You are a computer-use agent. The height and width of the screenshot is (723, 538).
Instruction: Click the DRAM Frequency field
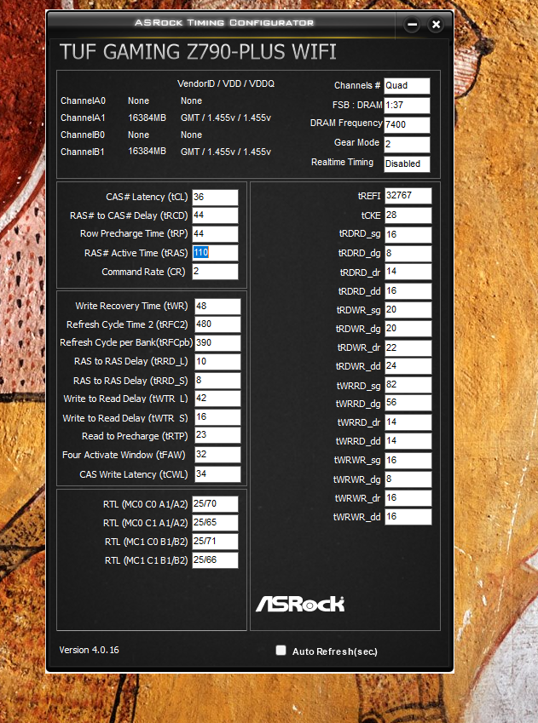pyautogui.click(x=407, y=124)
